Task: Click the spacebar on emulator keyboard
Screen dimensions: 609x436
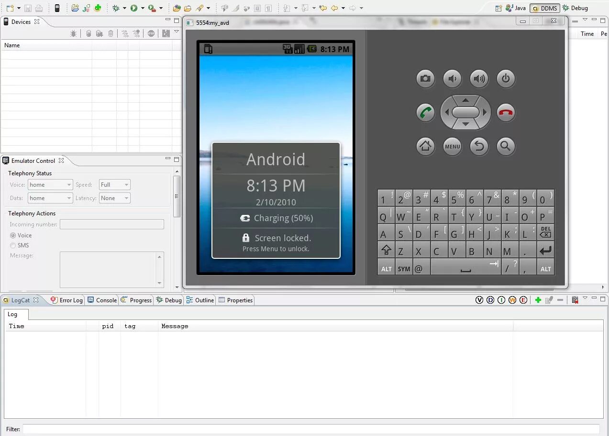Action: click(465, 267)
